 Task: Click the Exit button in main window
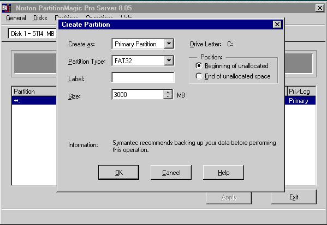click(293, 197)
